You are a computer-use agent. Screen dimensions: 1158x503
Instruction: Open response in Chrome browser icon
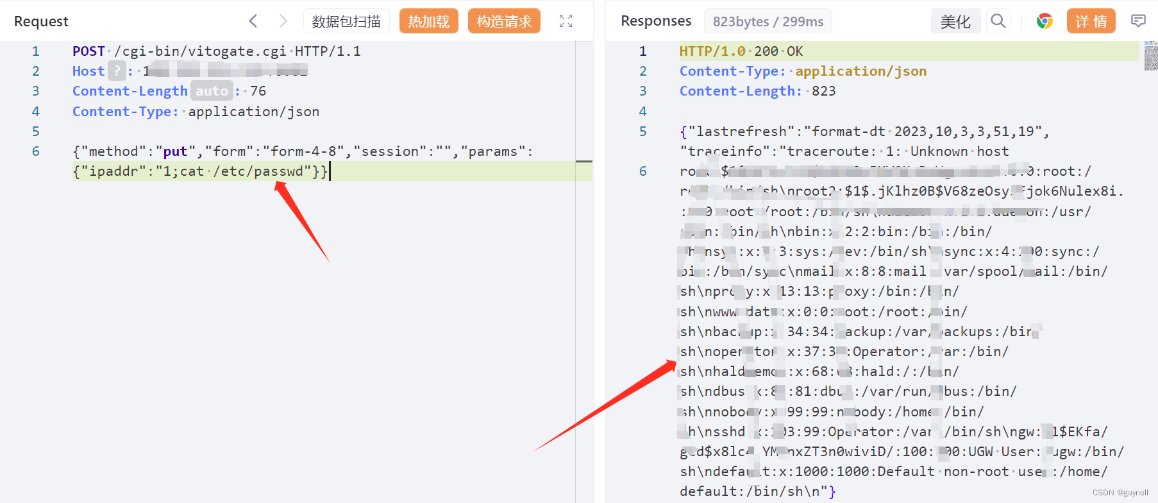coord(1045,21)
